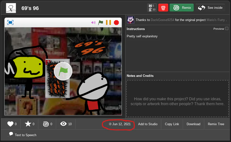Open Remix Tree

216,124
